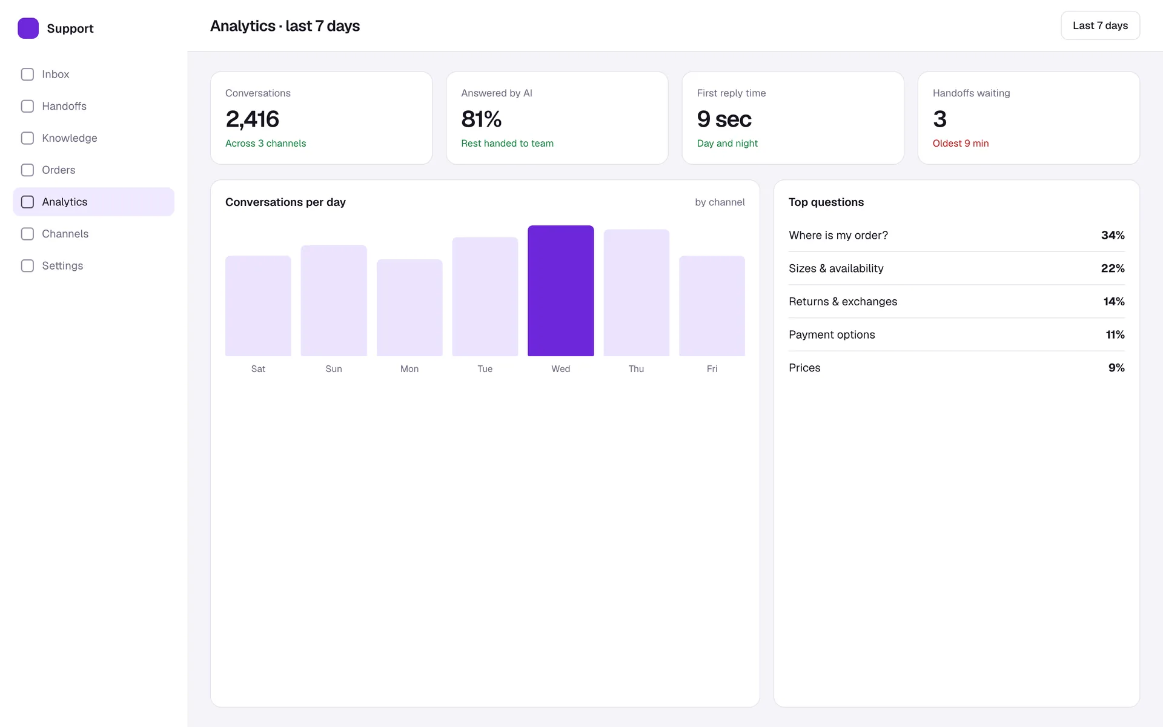Select the Sat bar in chart

point(258,306)
